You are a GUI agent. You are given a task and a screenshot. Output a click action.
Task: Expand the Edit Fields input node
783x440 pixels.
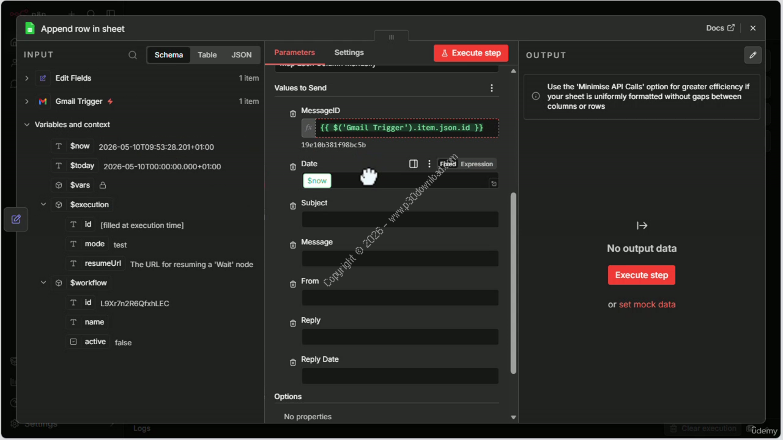[26, 78]
